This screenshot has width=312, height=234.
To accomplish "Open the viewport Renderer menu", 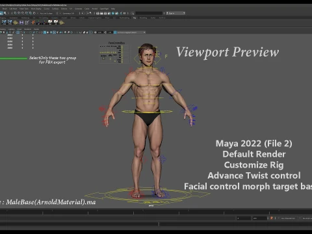I will click(x=27, y=29).
